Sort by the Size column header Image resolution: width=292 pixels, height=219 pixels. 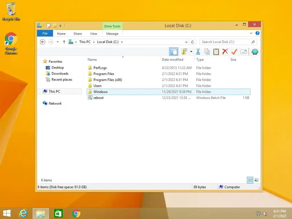point(240,59)
